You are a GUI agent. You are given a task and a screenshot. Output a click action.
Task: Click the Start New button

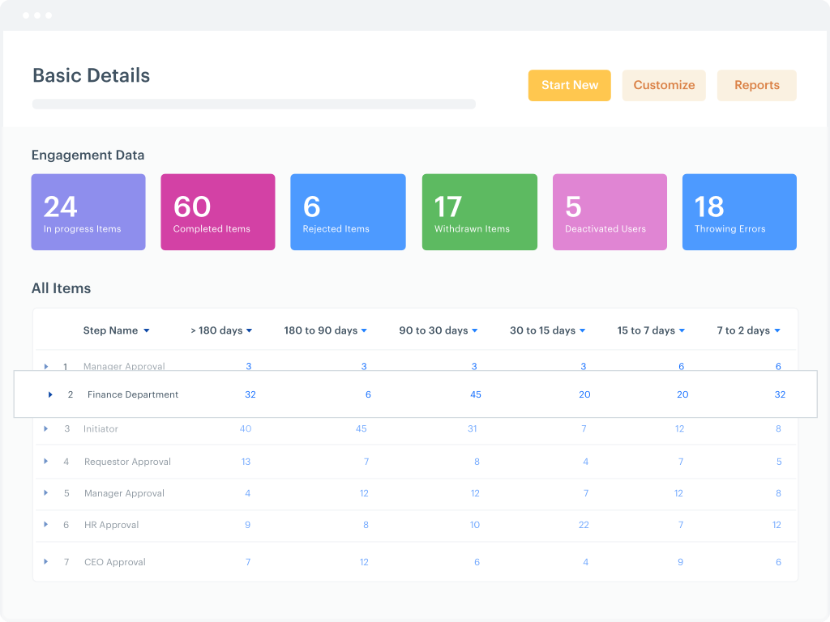pyautogui.click(x=569, y=85)
